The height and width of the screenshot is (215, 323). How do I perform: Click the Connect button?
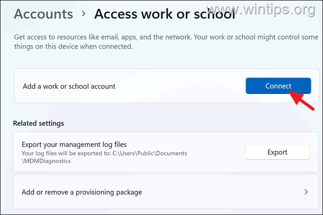pos(278,86)
